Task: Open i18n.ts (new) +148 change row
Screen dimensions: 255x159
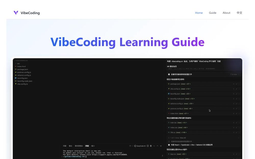Action: pyautogui.click(x=203, y=132)
